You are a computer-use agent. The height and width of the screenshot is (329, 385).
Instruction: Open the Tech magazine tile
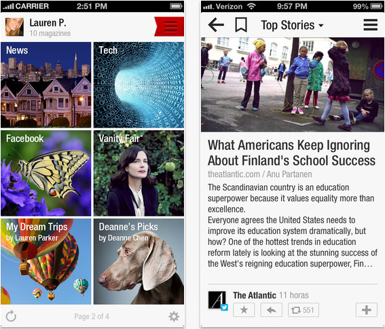point(139,85)
